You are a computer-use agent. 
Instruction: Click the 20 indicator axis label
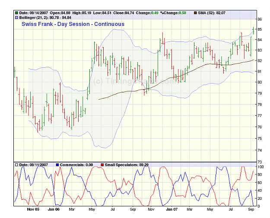coord(260,199)
